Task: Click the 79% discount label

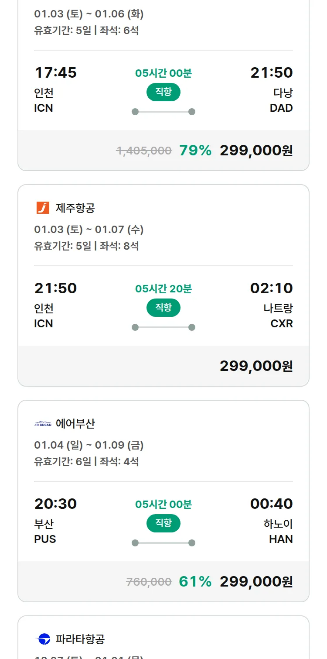Action: tap(195, 151)
